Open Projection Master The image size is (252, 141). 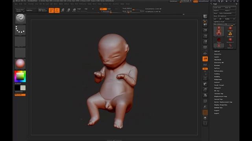point(20,11)
